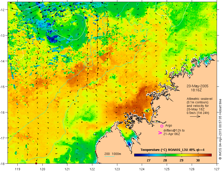Click latitude label -14
The image size is (222, 171).
tap(3, 61)
